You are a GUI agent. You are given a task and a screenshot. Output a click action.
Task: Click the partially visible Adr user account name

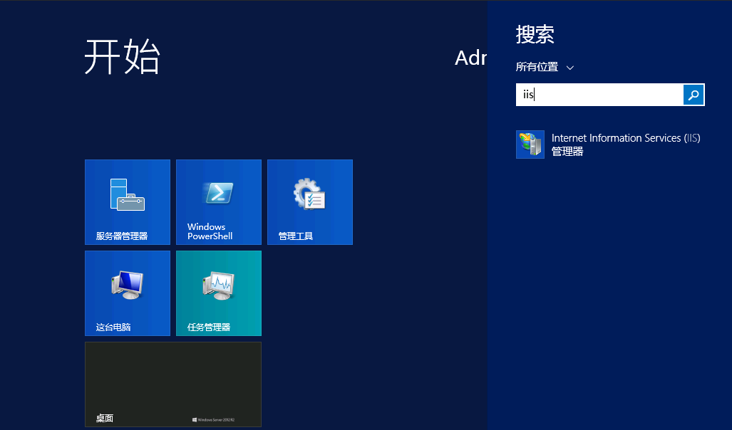coord(470,58)
